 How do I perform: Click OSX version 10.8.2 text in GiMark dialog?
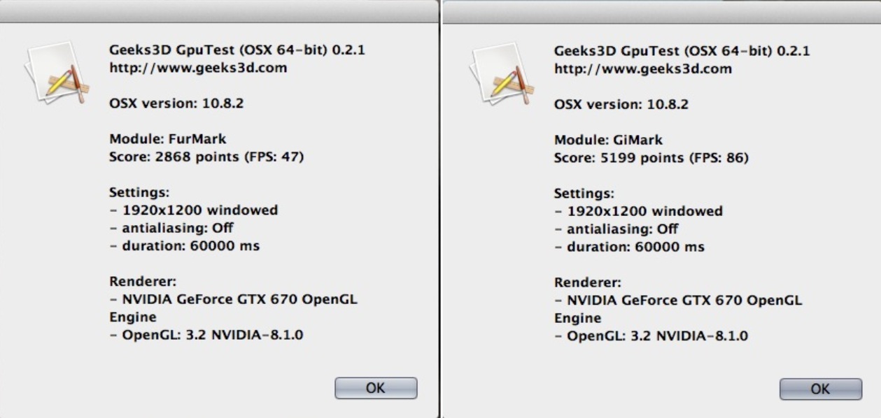621,104
